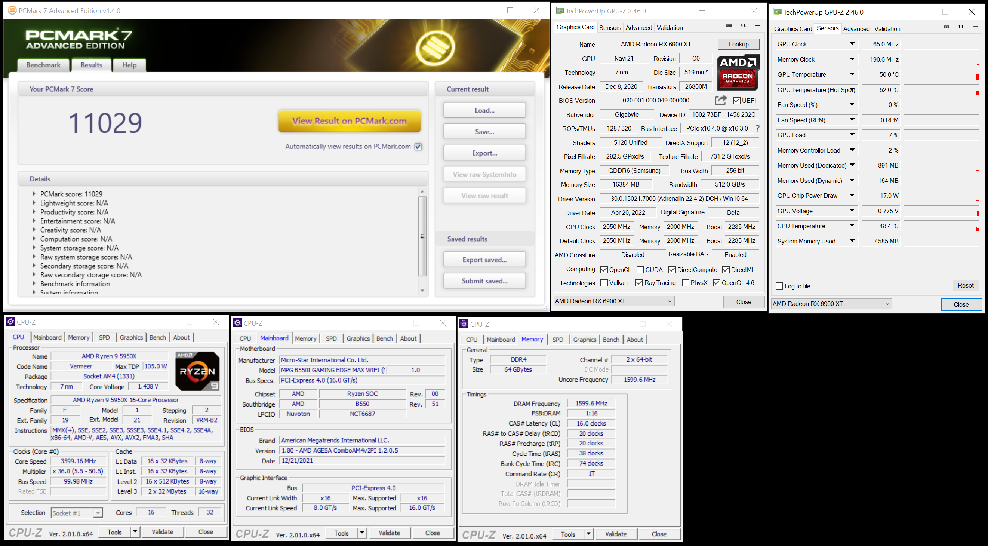Toggle the CUDA checkbox
Viewport: 988px width, 546px height.
[x=640, y=270]
